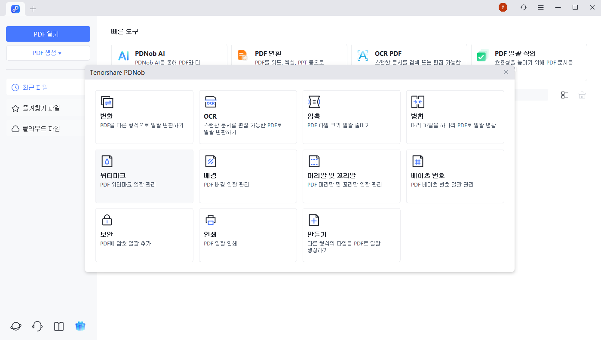Open the 보안 password protection tool

(x=144, y=235)
